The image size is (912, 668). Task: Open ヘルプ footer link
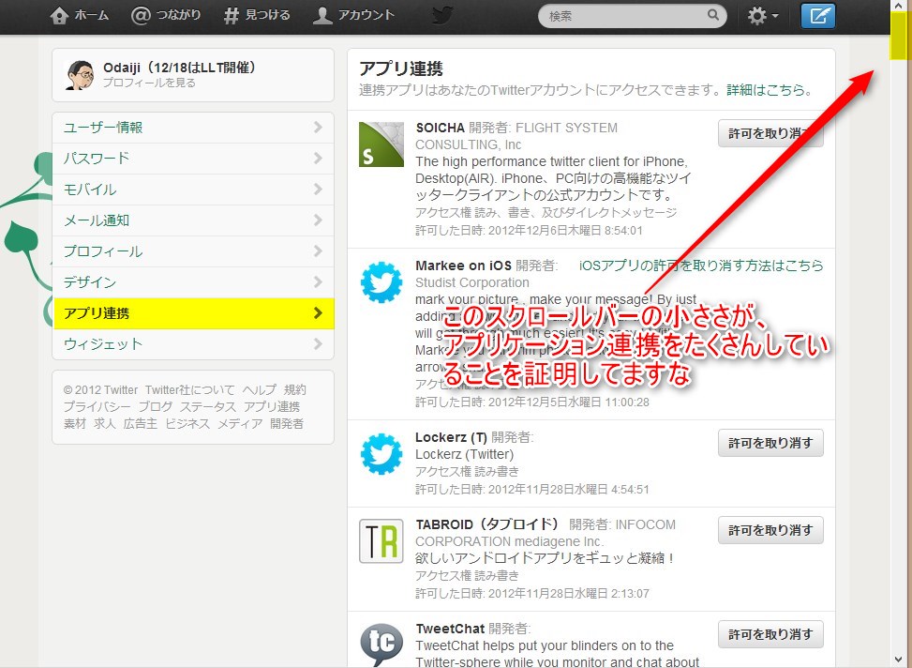click(260, 390)
